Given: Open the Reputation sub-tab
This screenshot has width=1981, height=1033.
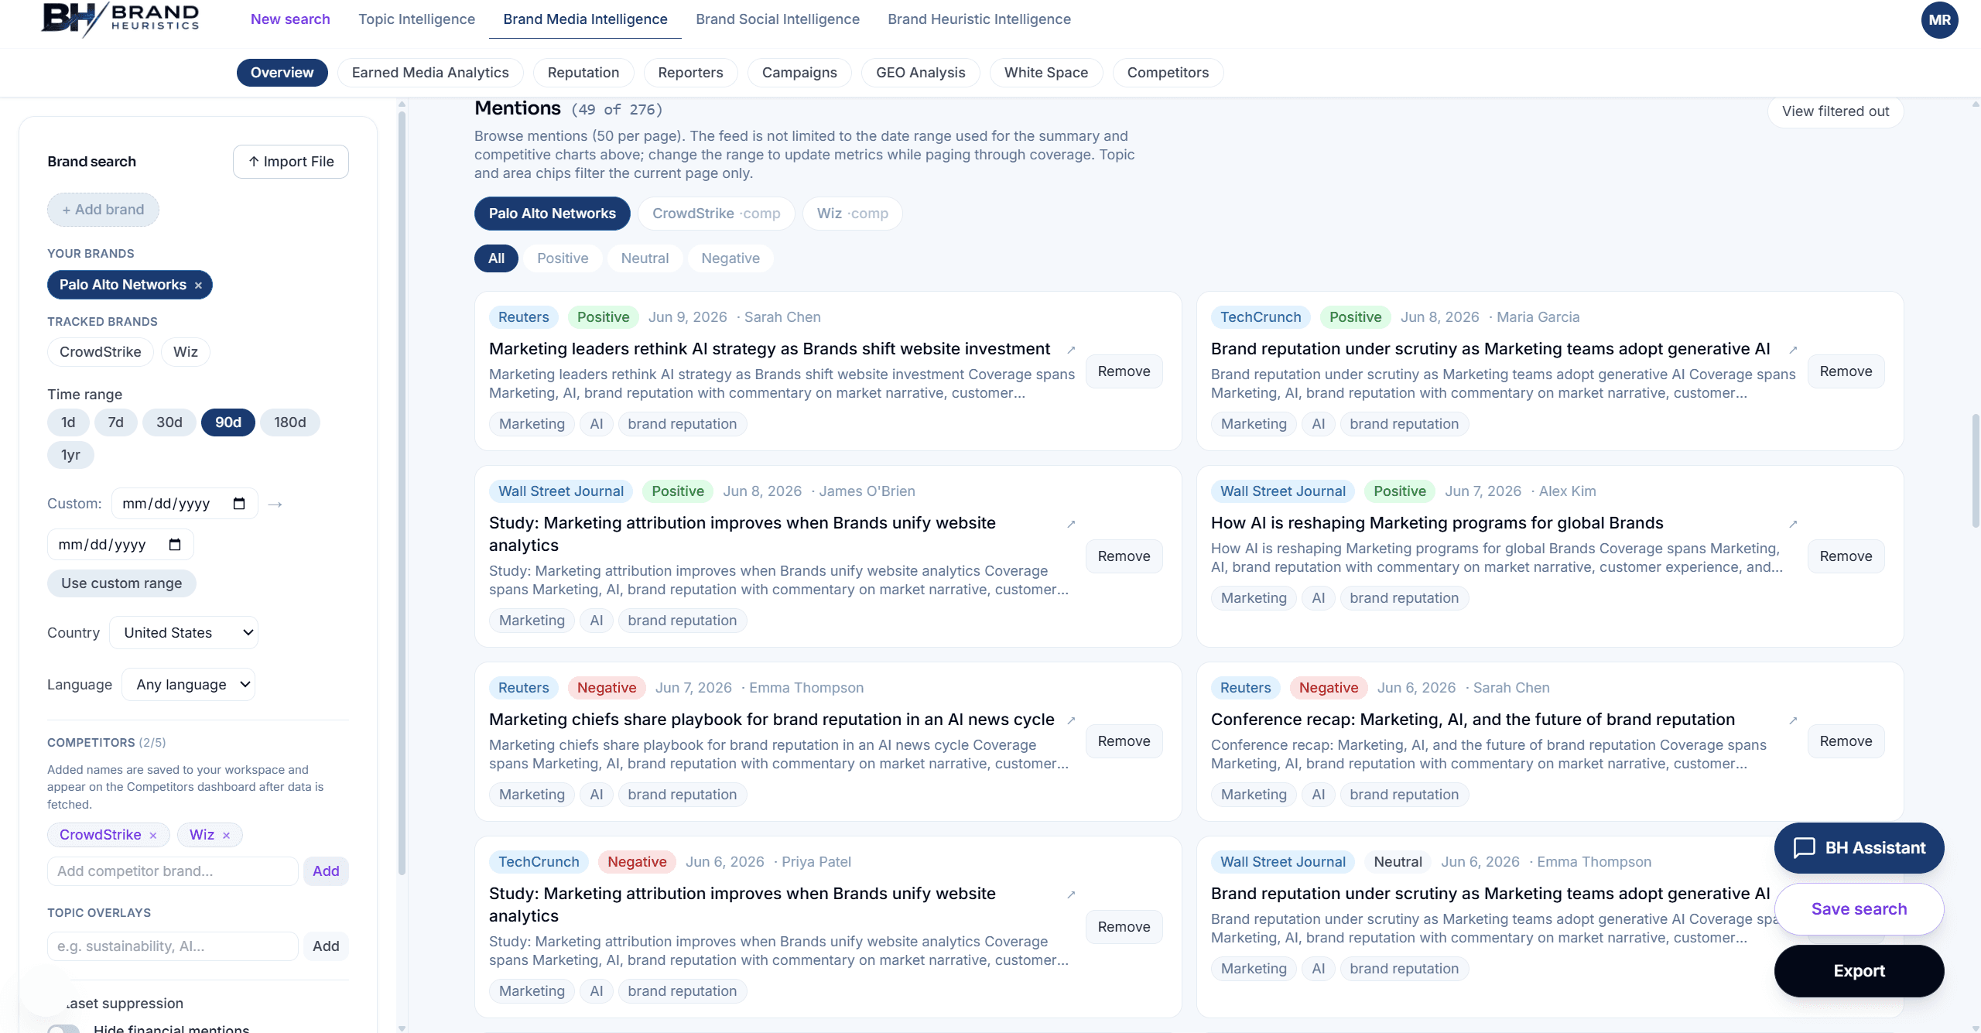Looking at the screenshot, I should pyautogui.click(x=583, y=73).
